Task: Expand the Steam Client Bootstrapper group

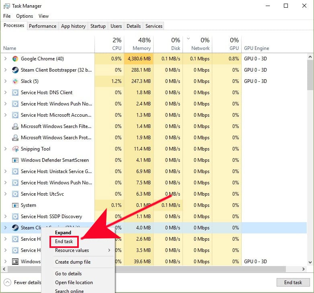Action: point(5,70)
